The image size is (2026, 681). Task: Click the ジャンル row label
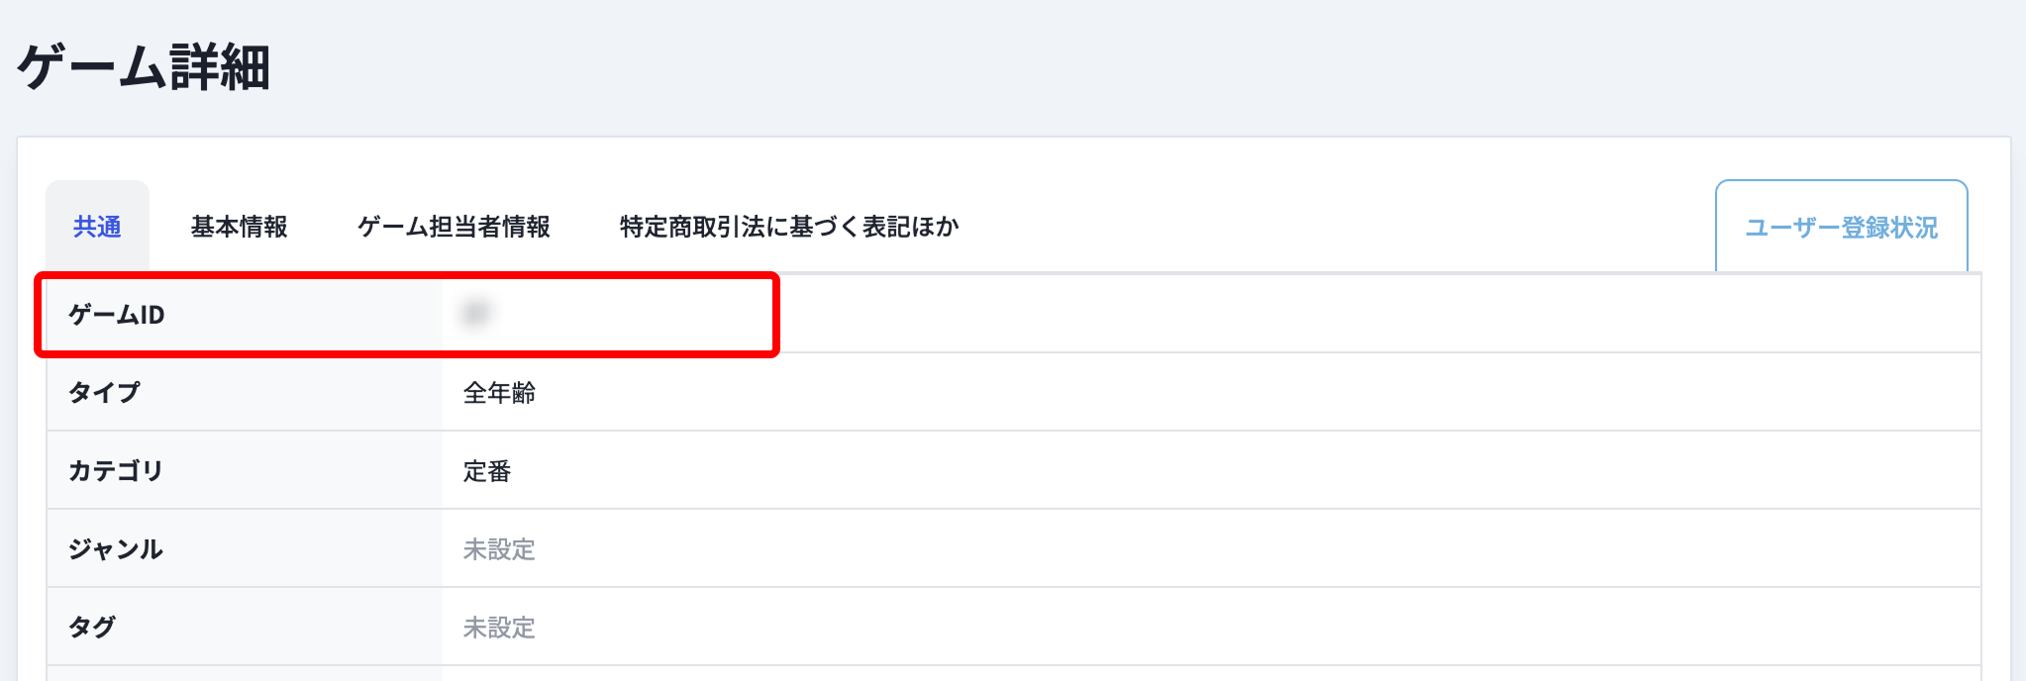point(116,548)
